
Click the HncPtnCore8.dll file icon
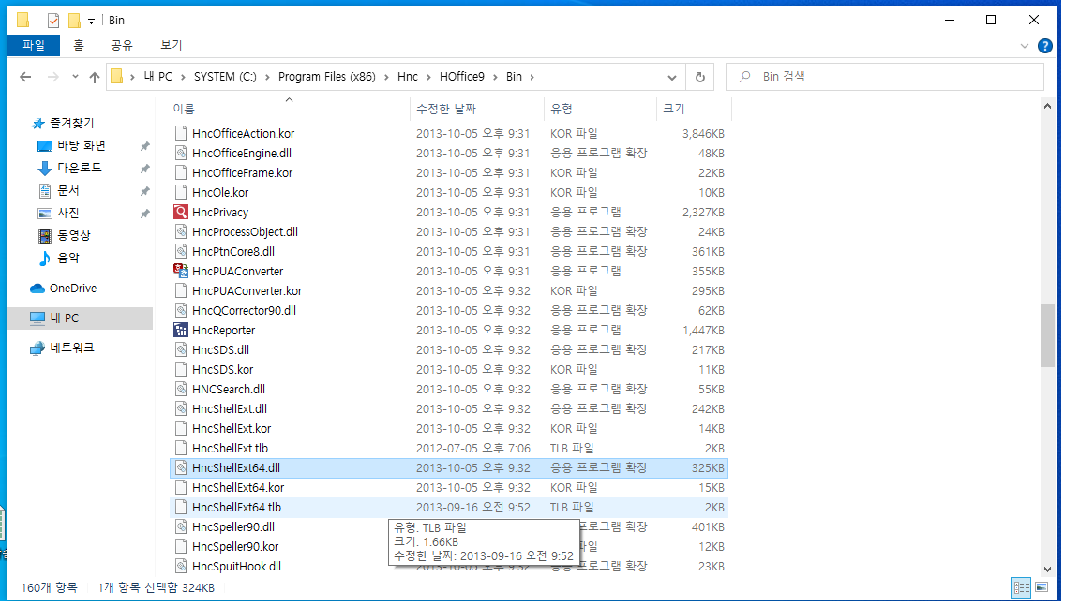(180, 252)
